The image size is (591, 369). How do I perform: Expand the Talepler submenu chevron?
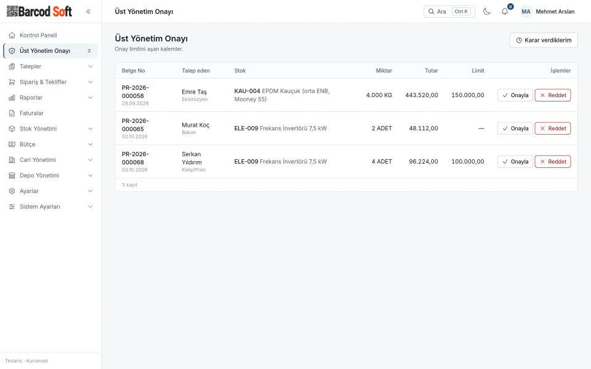point(90,66)
